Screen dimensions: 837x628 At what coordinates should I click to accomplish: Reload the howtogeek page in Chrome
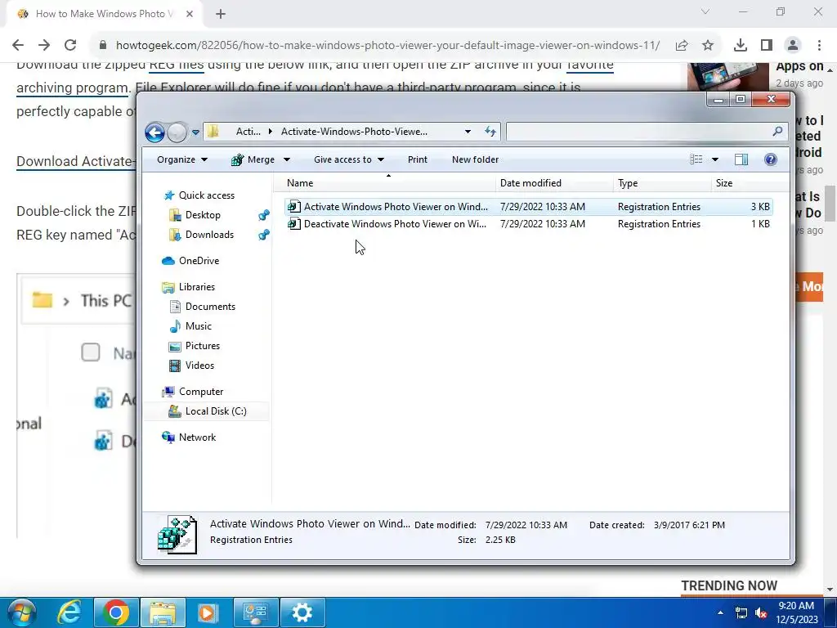pos(70,46)
